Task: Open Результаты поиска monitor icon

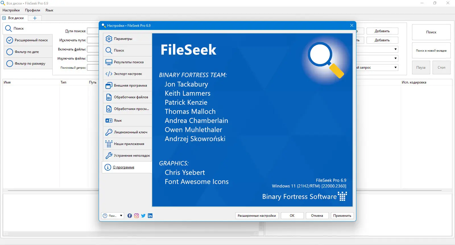Action: pos(109,62)
